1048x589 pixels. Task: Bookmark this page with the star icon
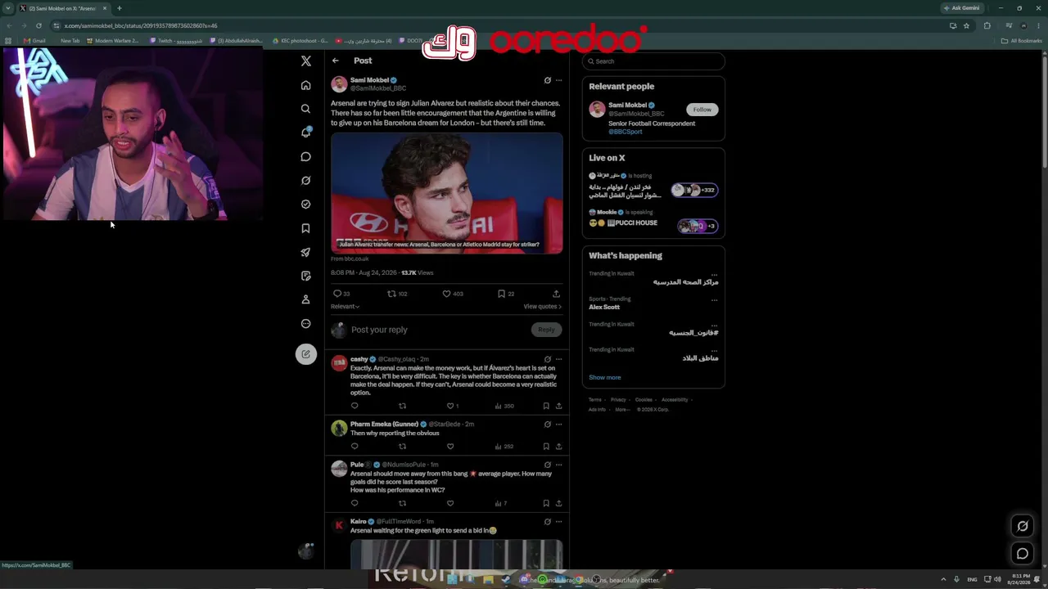tap(966, 25)
